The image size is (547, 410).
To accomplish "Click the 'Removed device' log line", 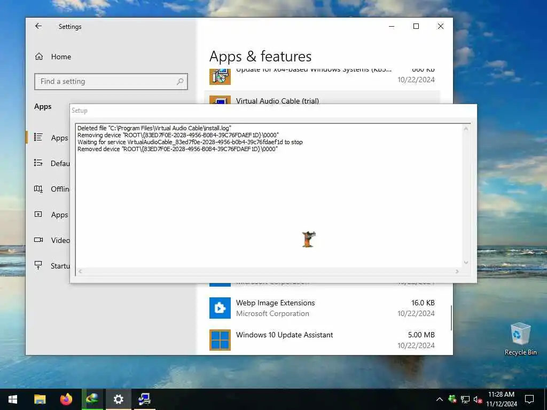I will point(177,149).
